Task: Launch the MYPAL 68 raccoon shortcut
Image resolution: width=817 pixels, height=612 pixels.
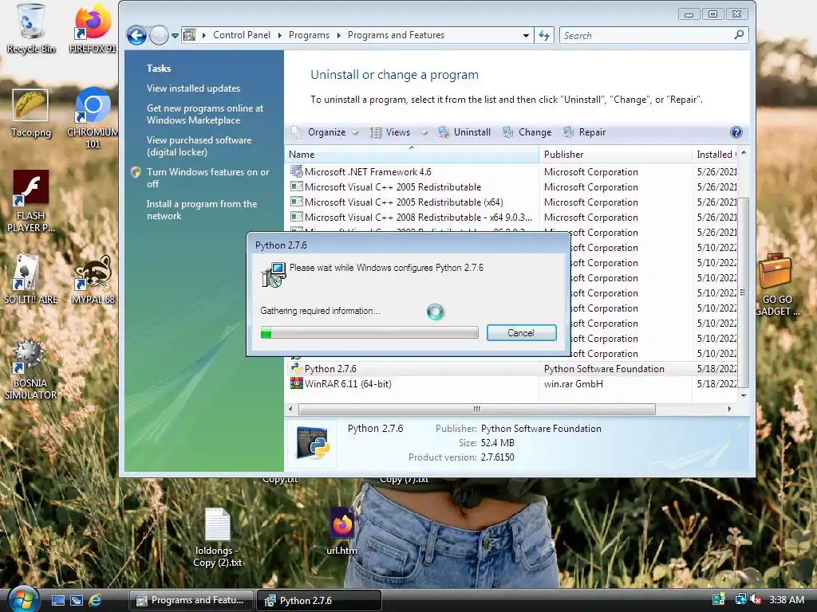Action: point(93,278)
